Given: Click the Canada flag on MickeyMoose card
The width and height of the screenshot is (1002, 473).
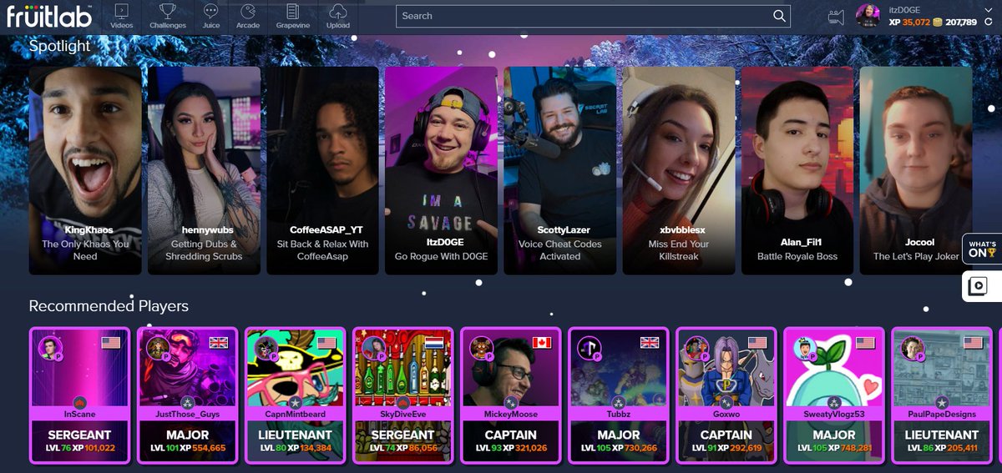Looking at the screenshot, I should coord(542,343).
